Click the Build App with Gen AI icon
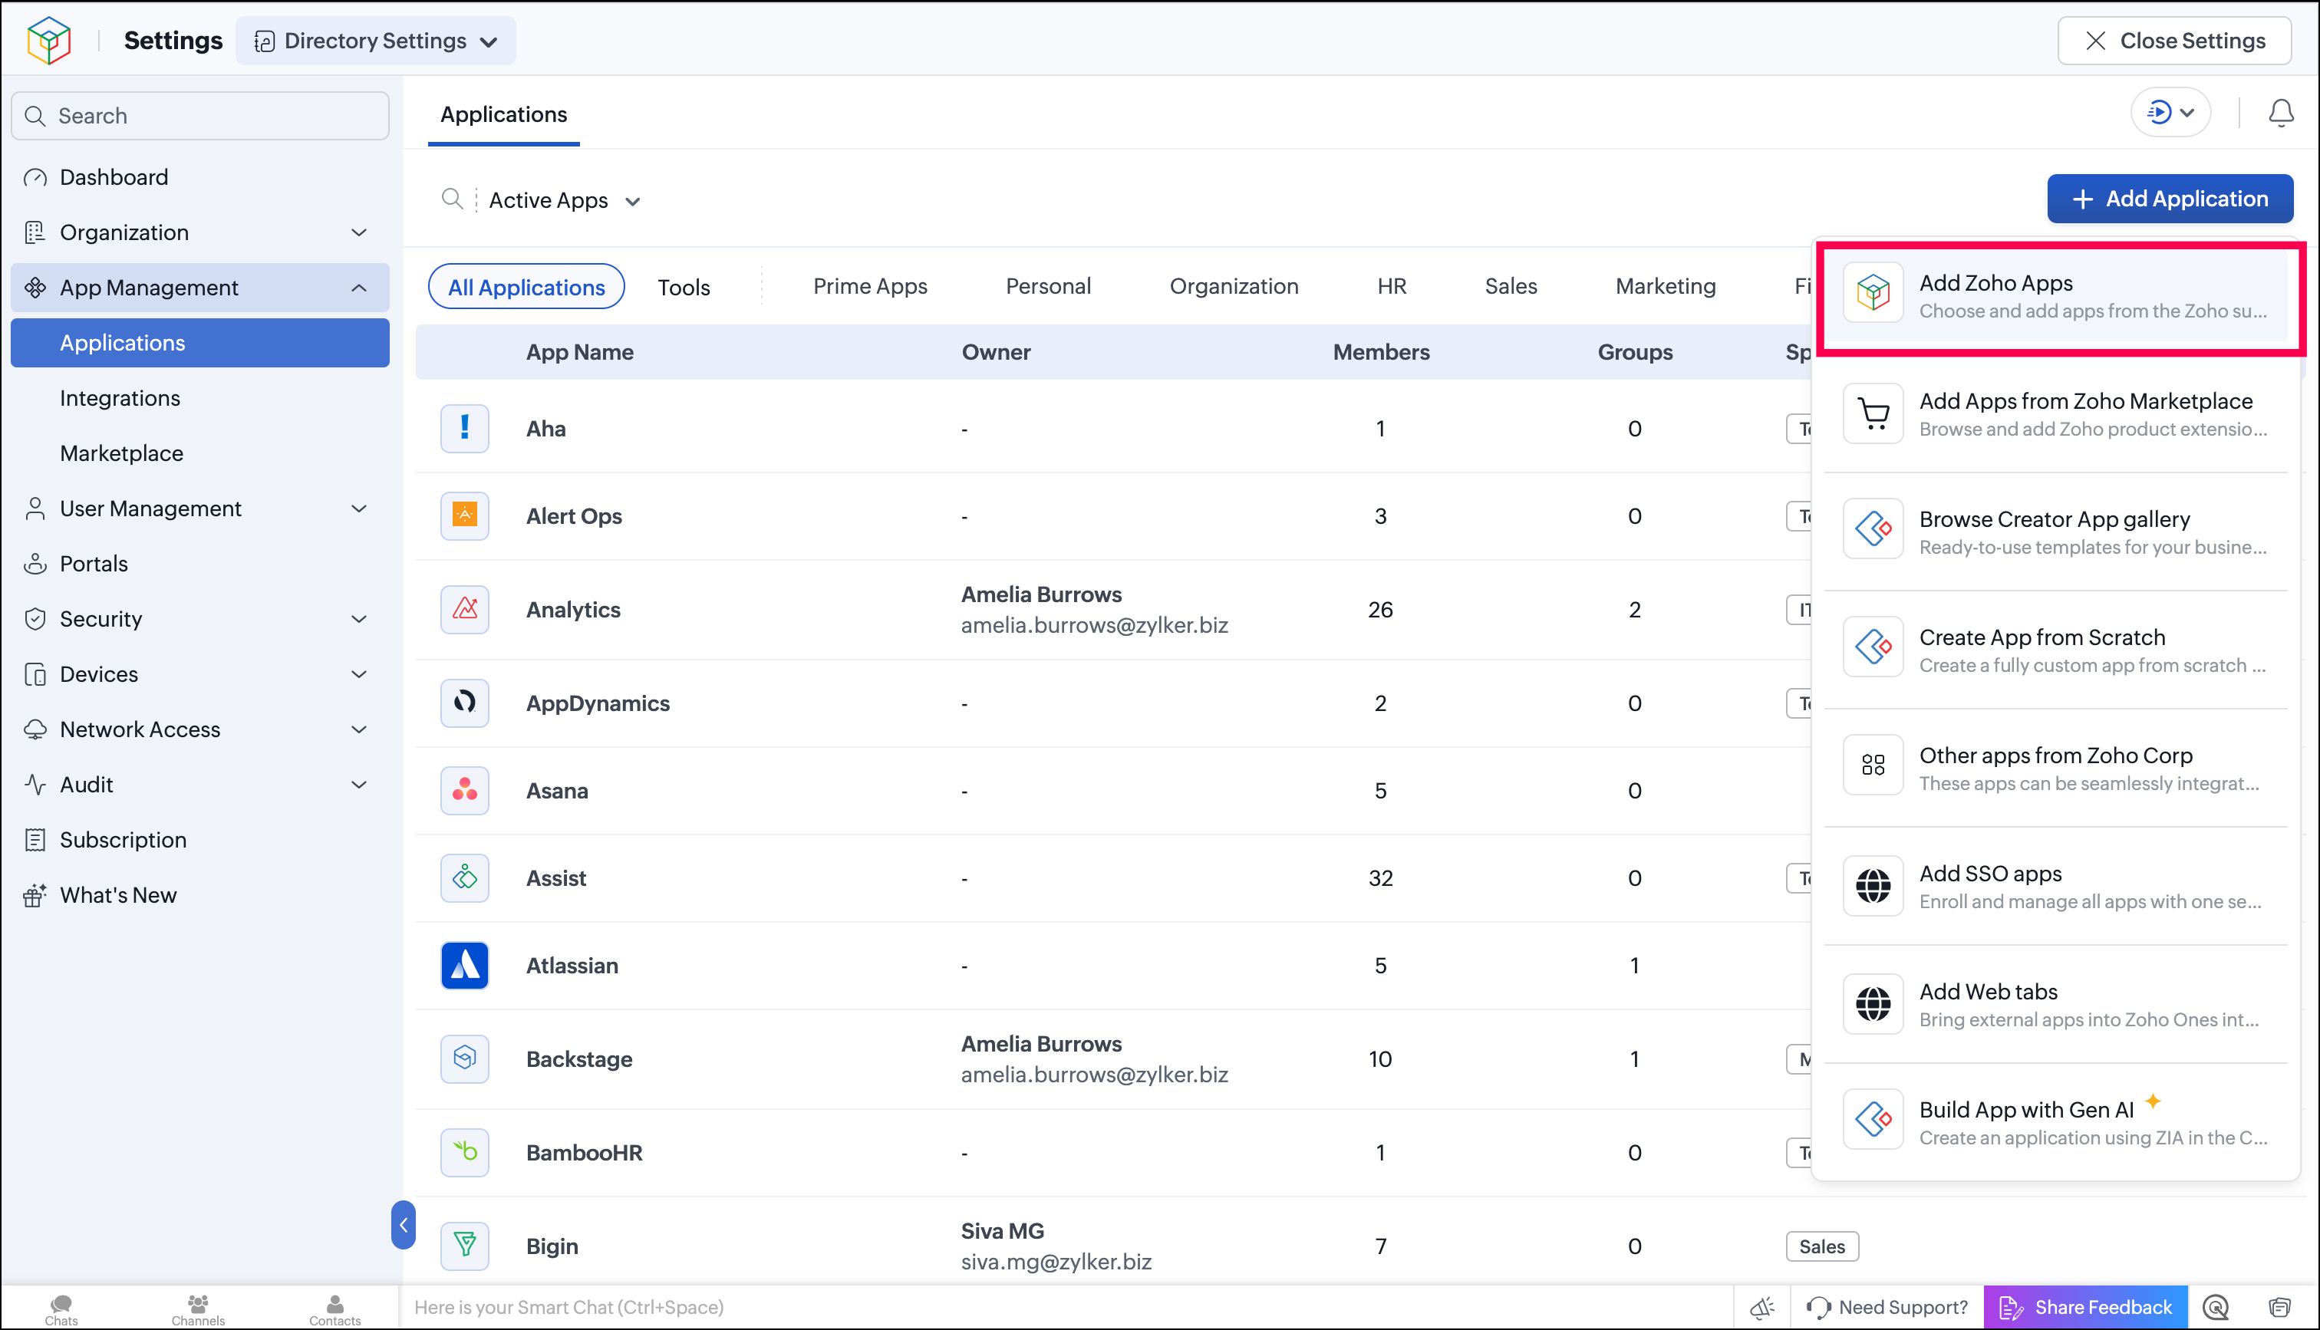Image resolution: width=2320 pixels, height=1330 pixels. [1873, 1119]
